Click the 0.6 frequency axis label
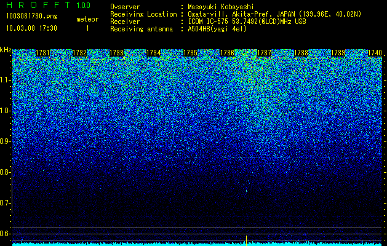Image resolution: width=387 pixels, height=246 pixels. (6, 234)
